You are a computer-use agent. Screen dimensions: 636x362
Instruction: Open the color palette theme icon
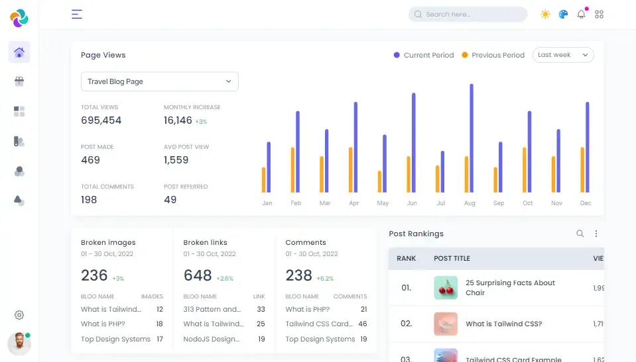(x=563, y=14)
